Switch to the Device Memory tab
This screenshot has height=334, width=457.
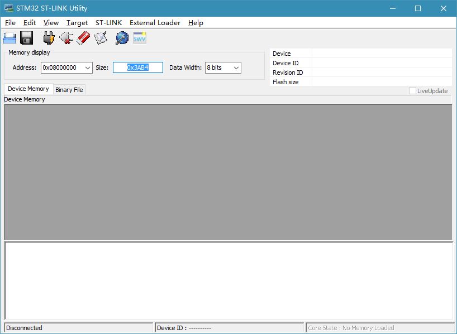pos(28,89)
